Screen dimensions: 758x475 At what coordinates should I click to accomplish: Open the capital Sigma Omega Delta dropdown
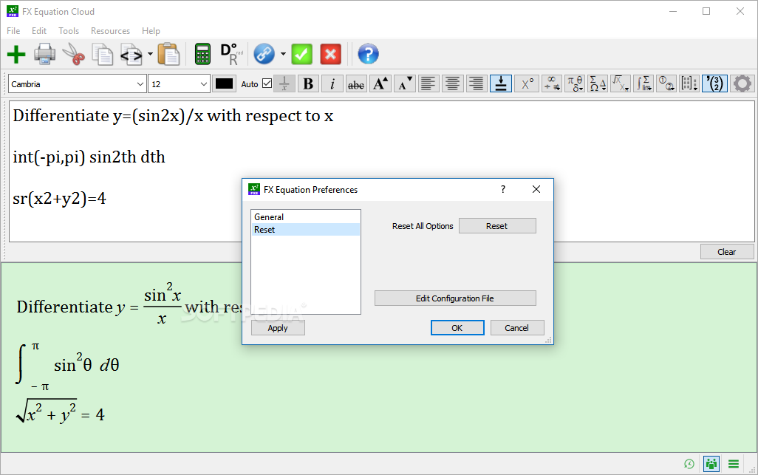tap(598, 83)
